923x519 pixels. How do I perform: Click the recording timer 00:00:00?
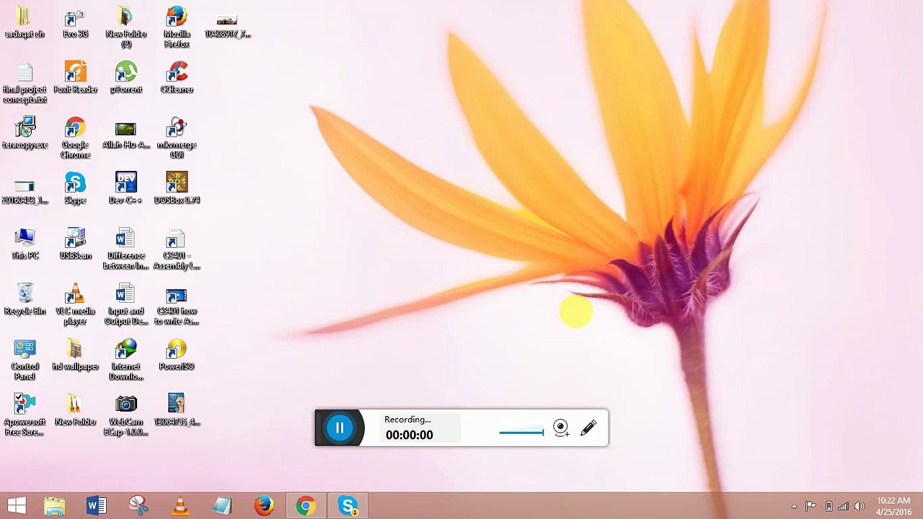pyautogui.click(x=409, y=435)
